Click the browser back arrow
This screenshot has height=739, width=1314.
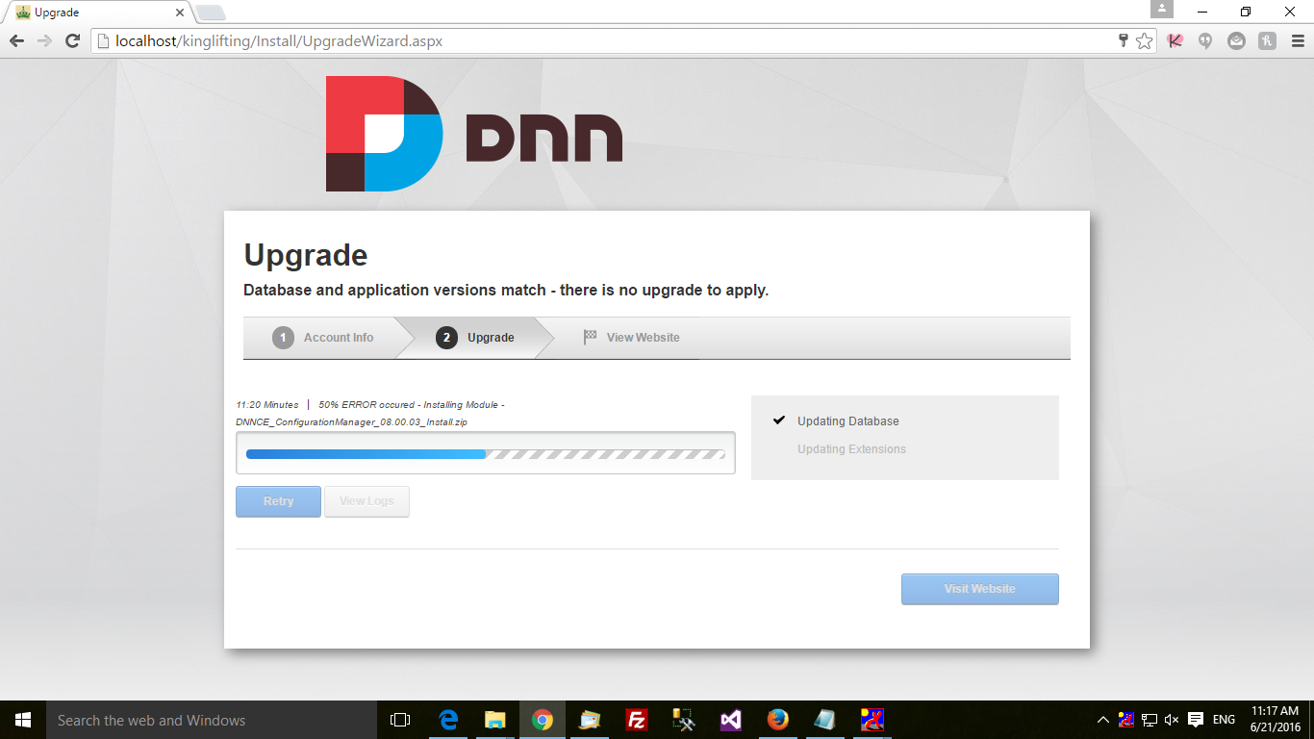(x=16, y=41)
